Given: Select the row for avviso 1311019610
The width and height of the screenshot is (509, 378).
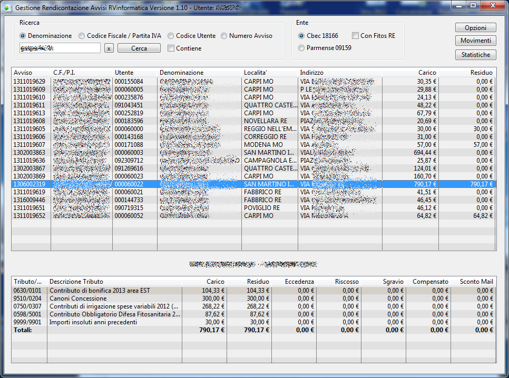Looking at the screenshot, I should coord(253,97).
